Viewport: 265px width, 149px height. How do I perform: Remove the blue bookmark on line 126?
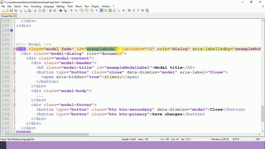[x=11, y=30]
